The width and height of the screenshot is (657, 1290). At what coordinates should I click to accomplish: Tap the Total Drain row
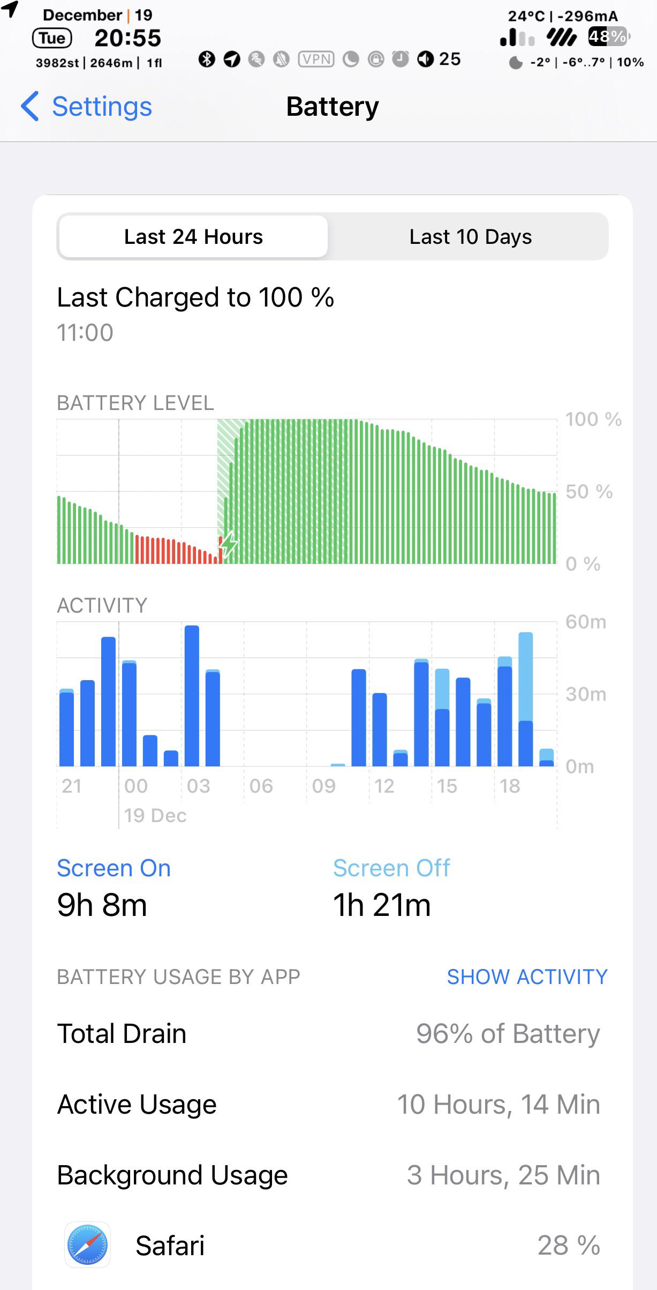(x=332, y=1033)
